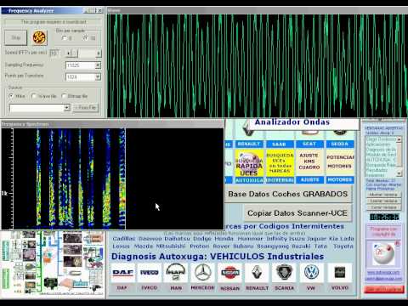Click the SKODA blue brand tab
Image resolution: width=408 pixels, height=306 pixels.
click(340, 144)
